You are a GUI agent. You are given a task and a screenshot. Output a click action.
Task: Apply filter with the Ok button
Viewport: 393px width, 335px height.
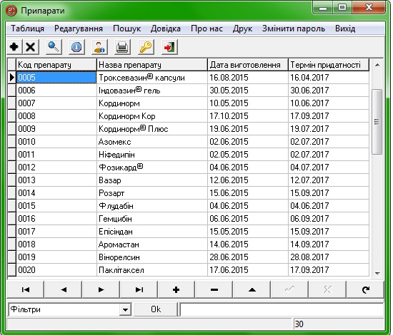156,309
